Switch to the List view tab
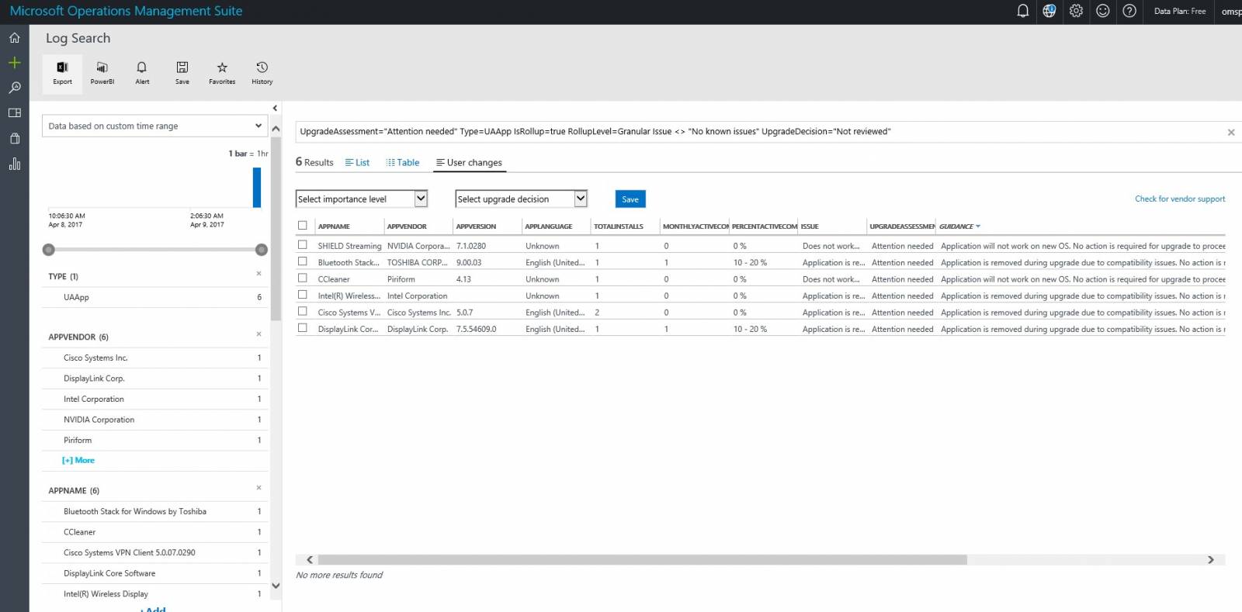 click(357, 163)
